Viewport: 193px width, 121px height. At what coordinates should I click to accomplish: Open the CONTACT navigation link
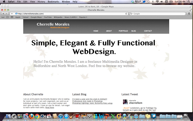[x=148, y=31]
